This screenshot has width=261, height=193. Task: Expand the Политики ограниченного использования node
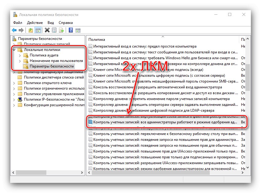tap(14, 88)
